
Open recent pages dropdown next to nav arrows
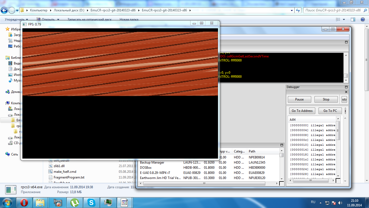pos(17,10)
